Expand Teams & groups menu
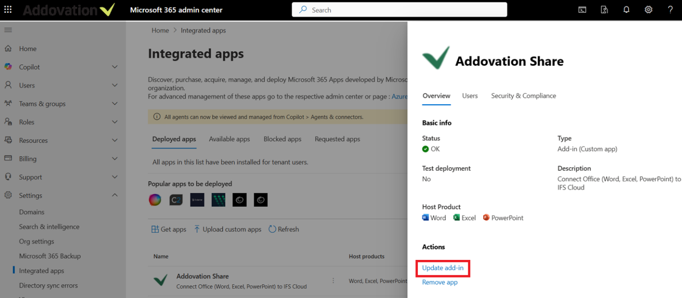Image resolution: width=682 pixels, height=298 pixels. (x=114, y=104)
